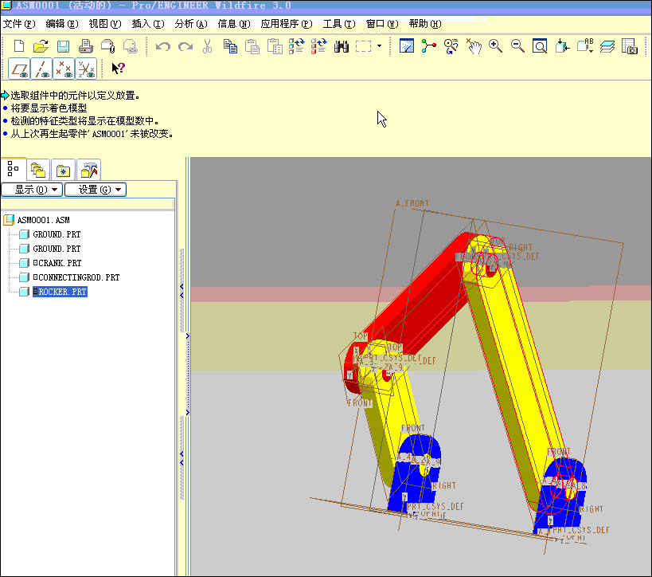Save the model with the floppy disk icon
The width and height of the screenshot is (652, 577).
tap(63, 46)
